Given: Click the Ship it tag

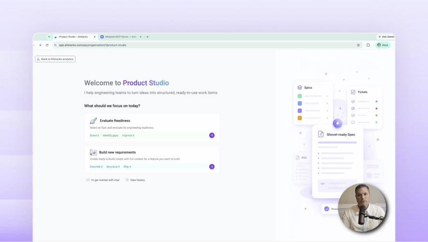Looking at the screenshot, I should point(127,166).
